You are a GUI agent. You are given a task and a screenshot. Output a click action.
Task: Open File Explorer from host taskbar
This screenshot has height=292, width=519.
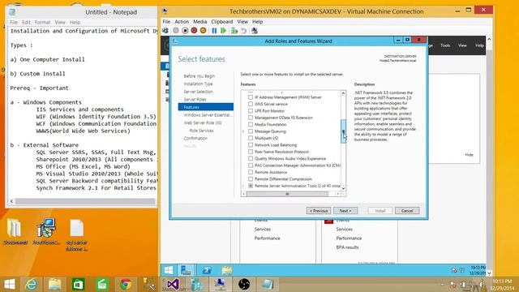(x=55, y=284)
